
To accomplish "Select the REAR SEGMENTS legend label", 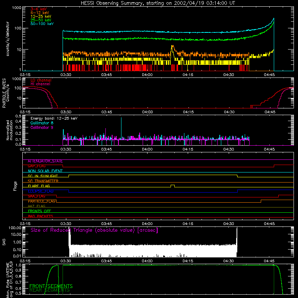I will pyautogui.click(x=50, y=290).
